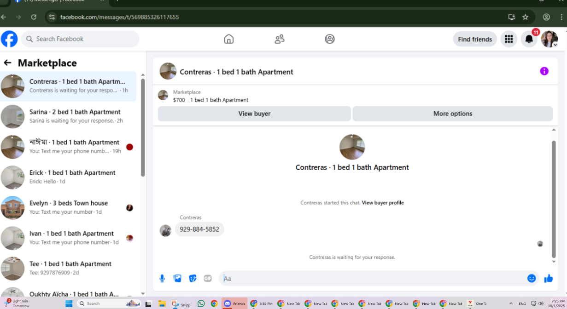This screenshot has width=567, height=309.
Task: Click the conversation scroll down arrow
Action: [x=554, y=262]
